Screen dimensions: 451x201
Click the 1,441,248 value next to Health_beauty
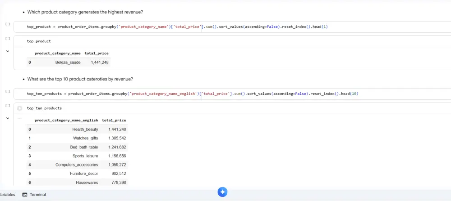117,130
